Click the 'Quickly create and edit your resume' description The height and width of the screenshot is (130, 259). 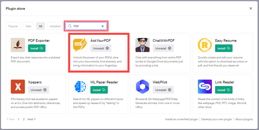coord(223,61)
